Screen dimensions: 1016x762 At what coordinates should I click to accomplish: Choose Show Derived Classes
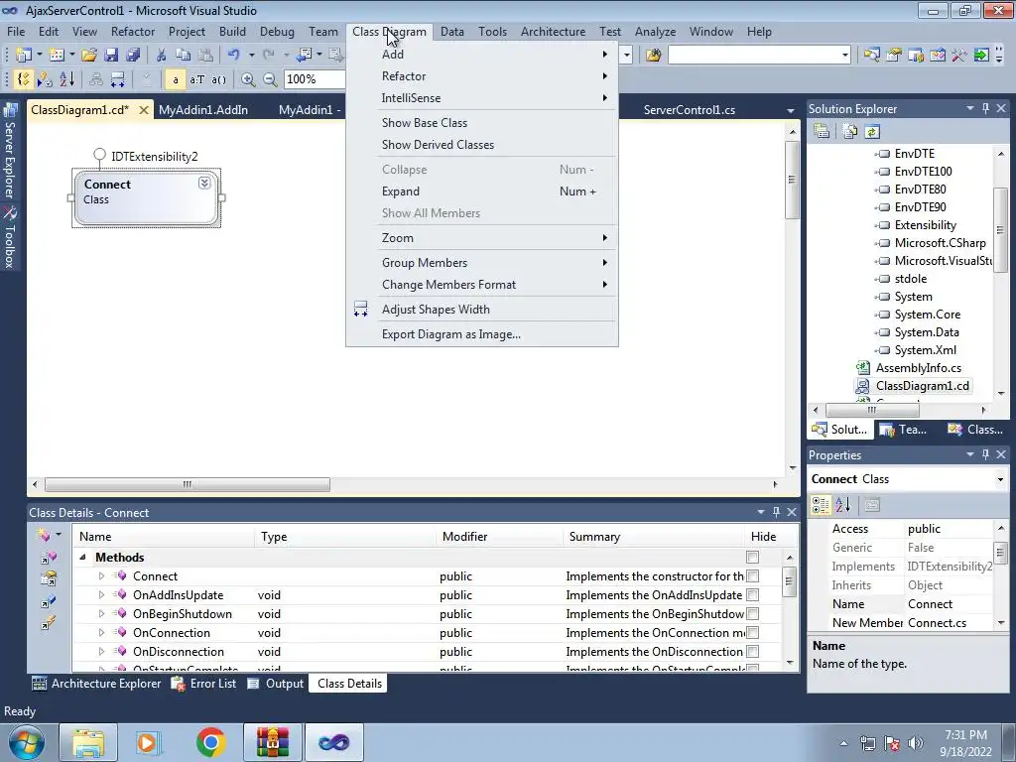(x=482, y=145)
